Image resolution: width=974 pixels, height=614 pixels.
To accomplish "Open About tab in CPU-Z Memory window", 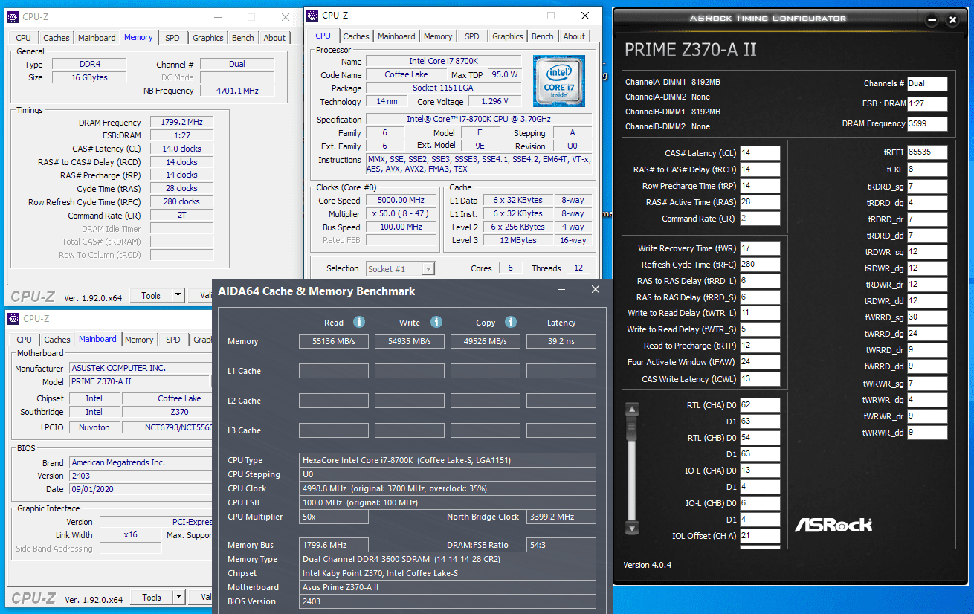I will 274,38.
